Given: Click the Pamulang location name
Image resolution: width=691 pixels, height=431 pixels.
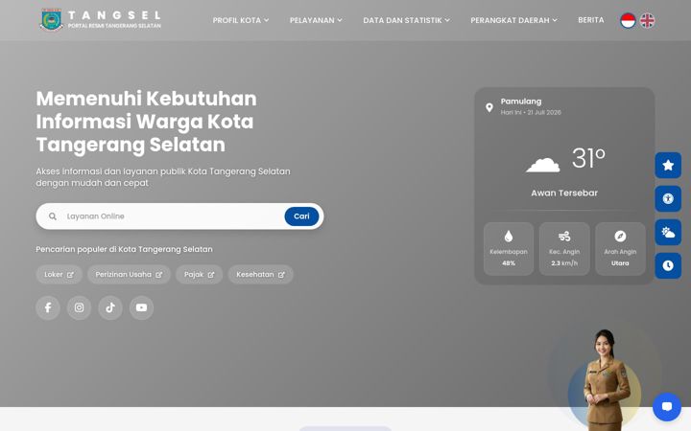Looking at the screenshot, I should click(521, 102).
